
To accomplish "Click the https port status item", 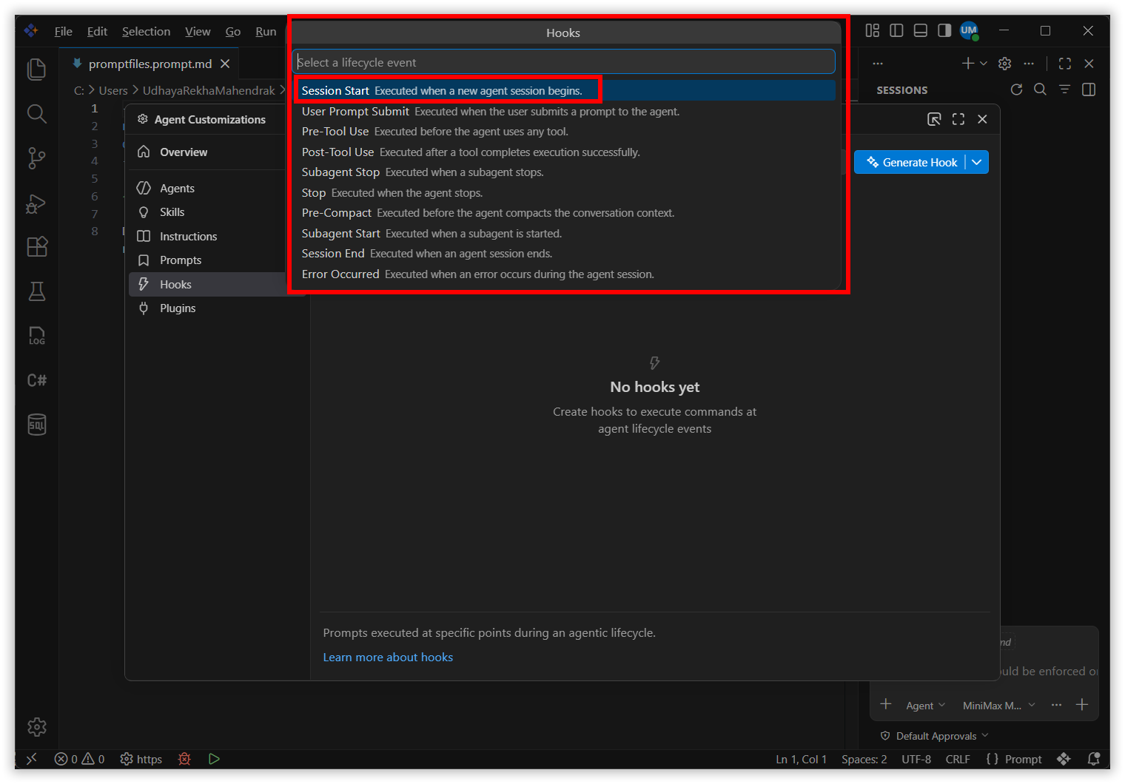I will point(141,759).
